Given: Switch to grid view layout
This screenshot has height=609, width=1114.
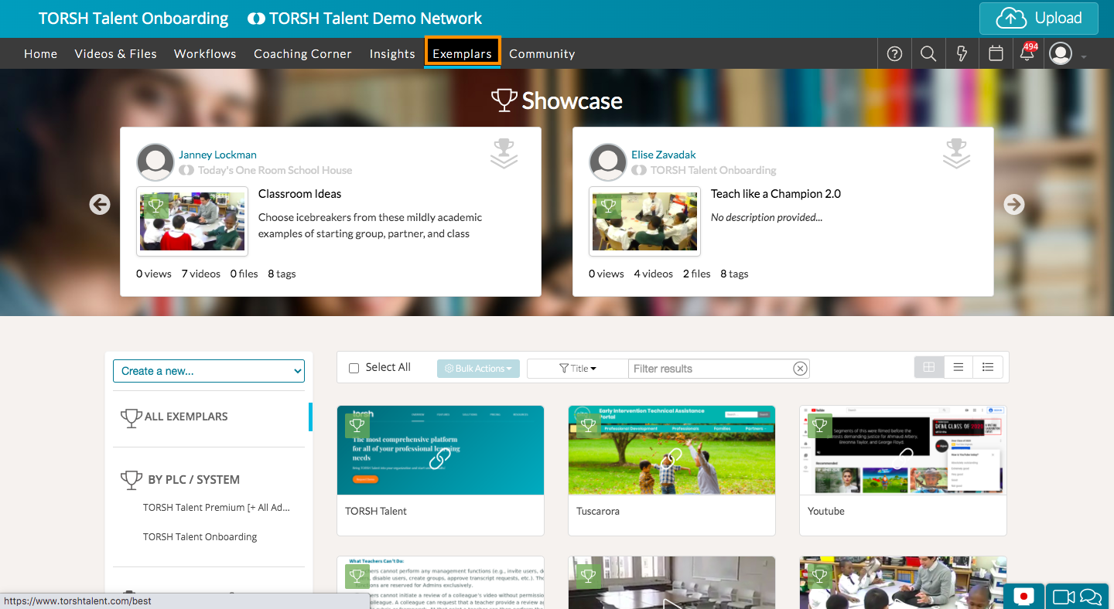Looking at the screenshot, I should 929,367.
